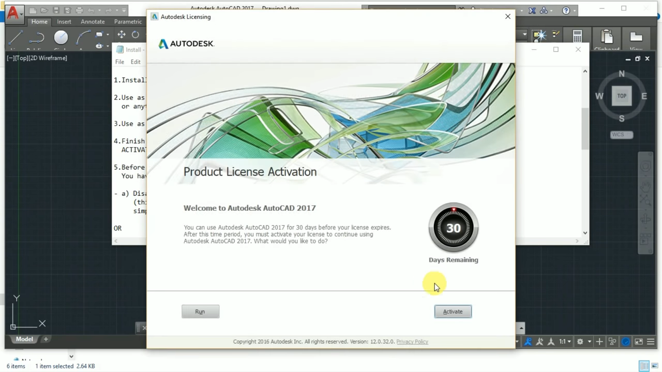Switch to the Parametric ribbon tab
Screen dimensions: 662x372
pyautogui.click(x=128, y=22)
